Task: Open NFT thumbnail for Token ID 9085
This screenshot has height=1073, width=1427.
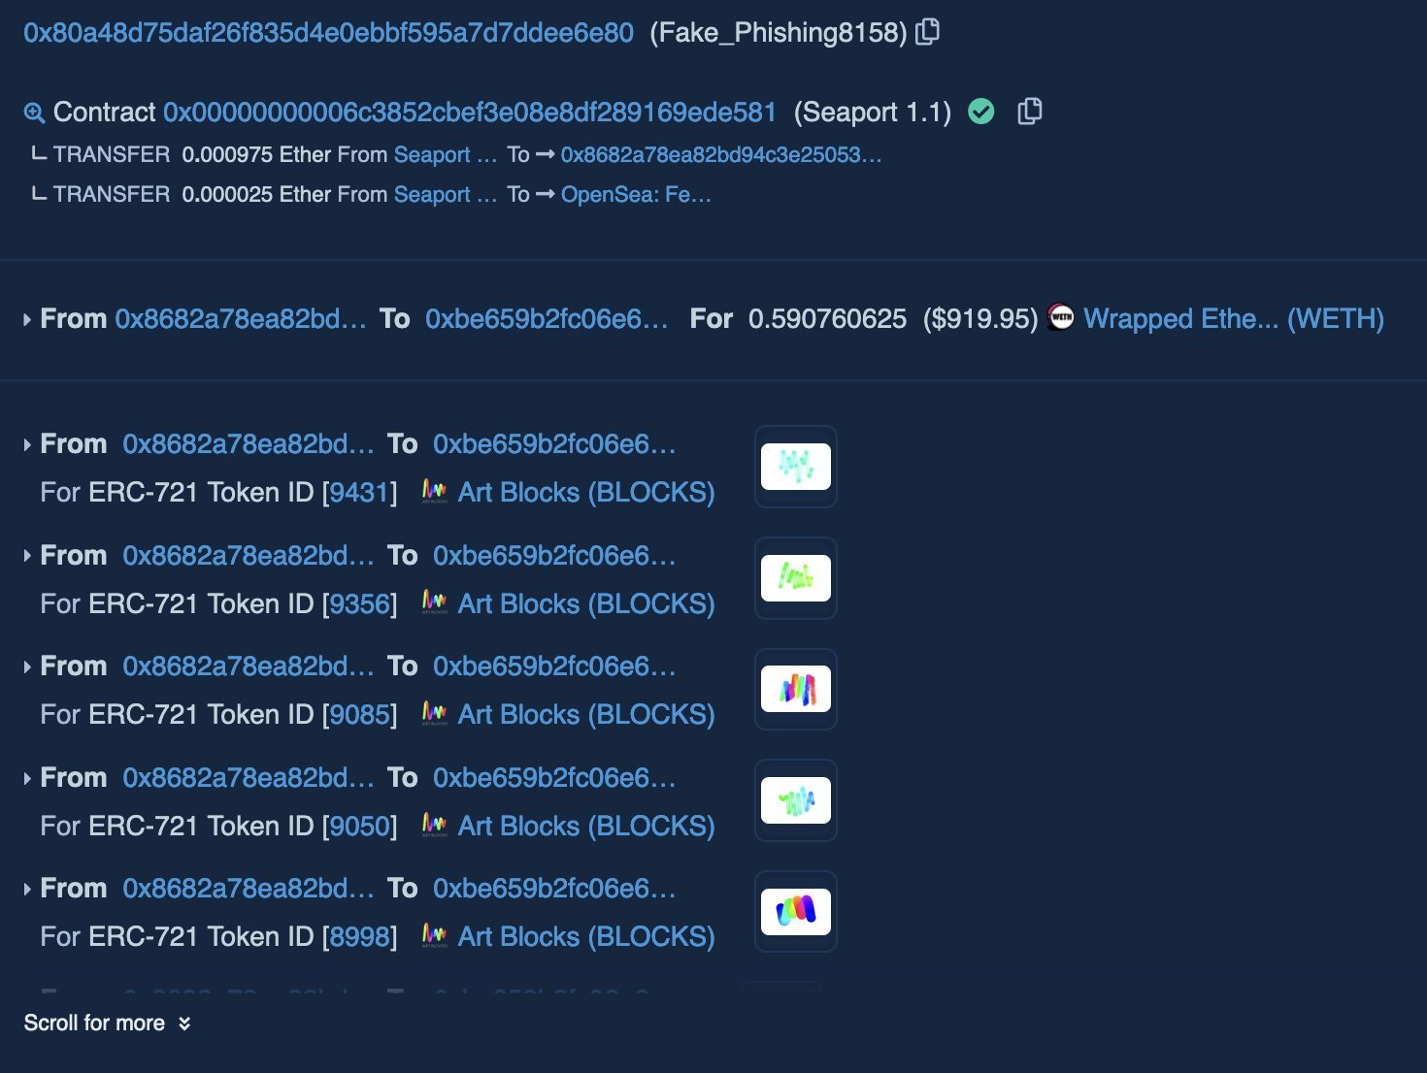Action: pos(796,689)
